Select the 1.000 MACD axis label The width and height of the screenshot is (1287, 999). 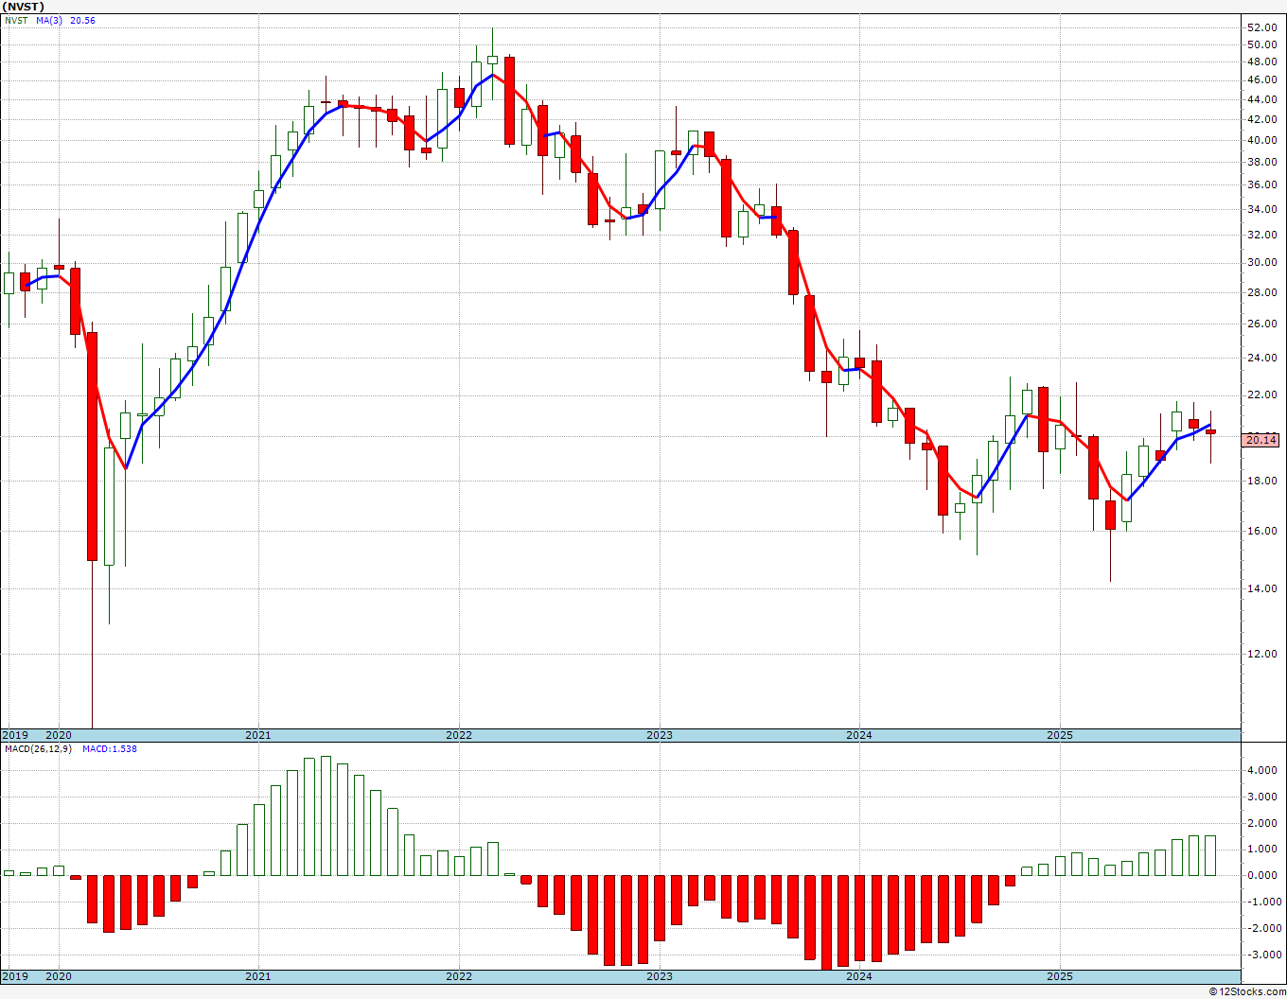(x=1261, y=849)
